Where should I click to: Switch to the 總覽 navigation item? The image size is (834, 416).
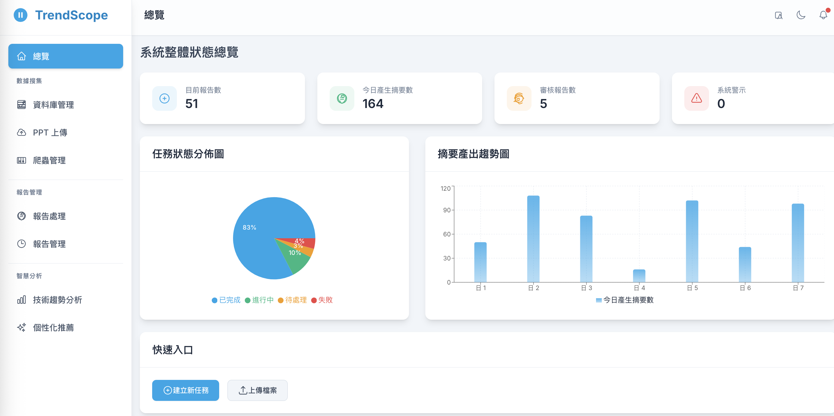pyautogui.click(x=41, y=56)
